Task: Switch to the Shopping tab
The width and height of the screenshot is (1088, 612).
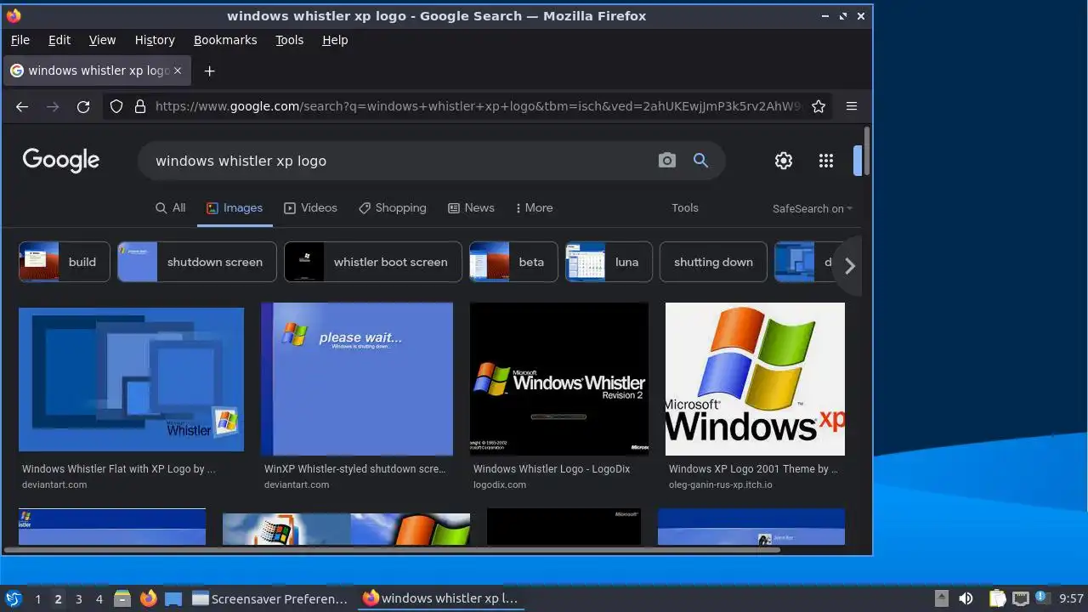Action: tap(392, 207)
